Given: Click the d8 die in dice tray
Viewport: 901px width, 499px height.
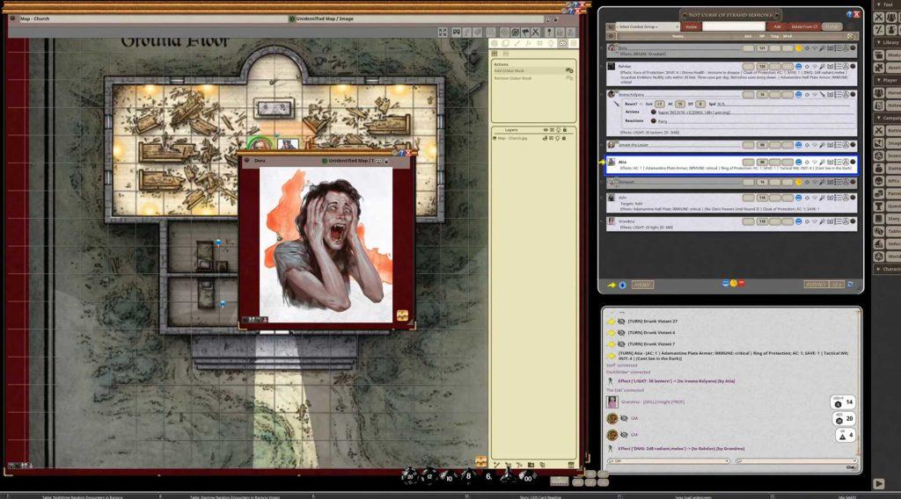Looking at the screenshot, I should tap(468, 476).
